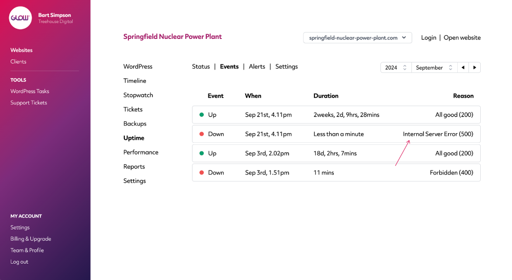Go to Clients in sidebar
The height and width of the screenshot is (280, 512).
coord(18,61)
